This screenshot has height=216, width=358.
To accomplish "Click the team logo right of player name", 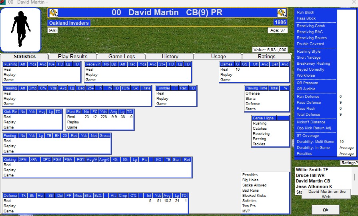I will 282,13.
